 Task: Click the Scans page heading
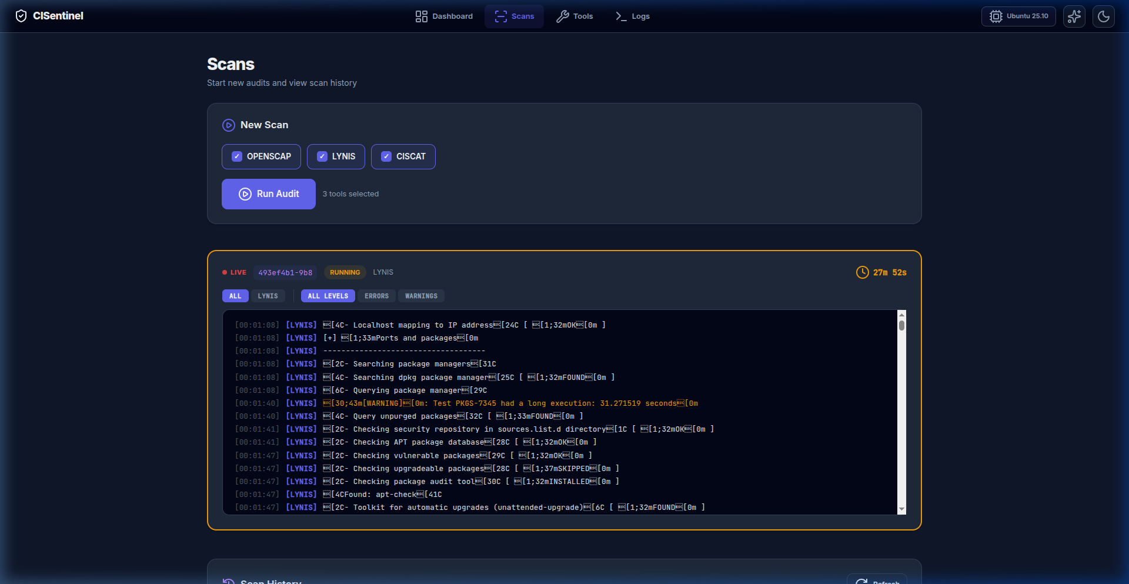231,64
